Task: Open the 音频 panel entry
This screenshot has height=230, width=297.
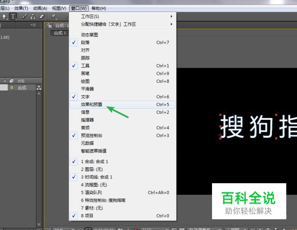Action: [x=123, y=128]
